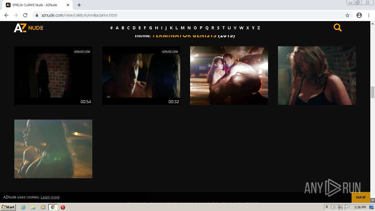The image size is (375, 211).
Task: Click the AZNude site logo
Action: 28,28
